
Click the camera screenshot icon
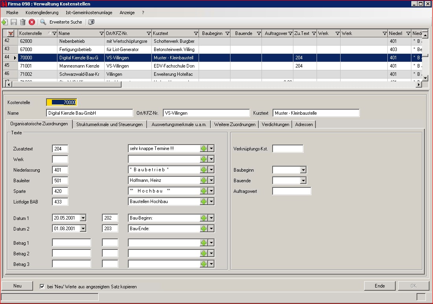(x=91, y=22)
